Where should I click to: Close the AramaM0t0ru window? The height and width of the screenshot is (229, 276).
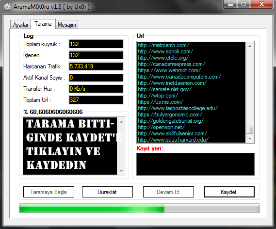(x=261, y=4)
